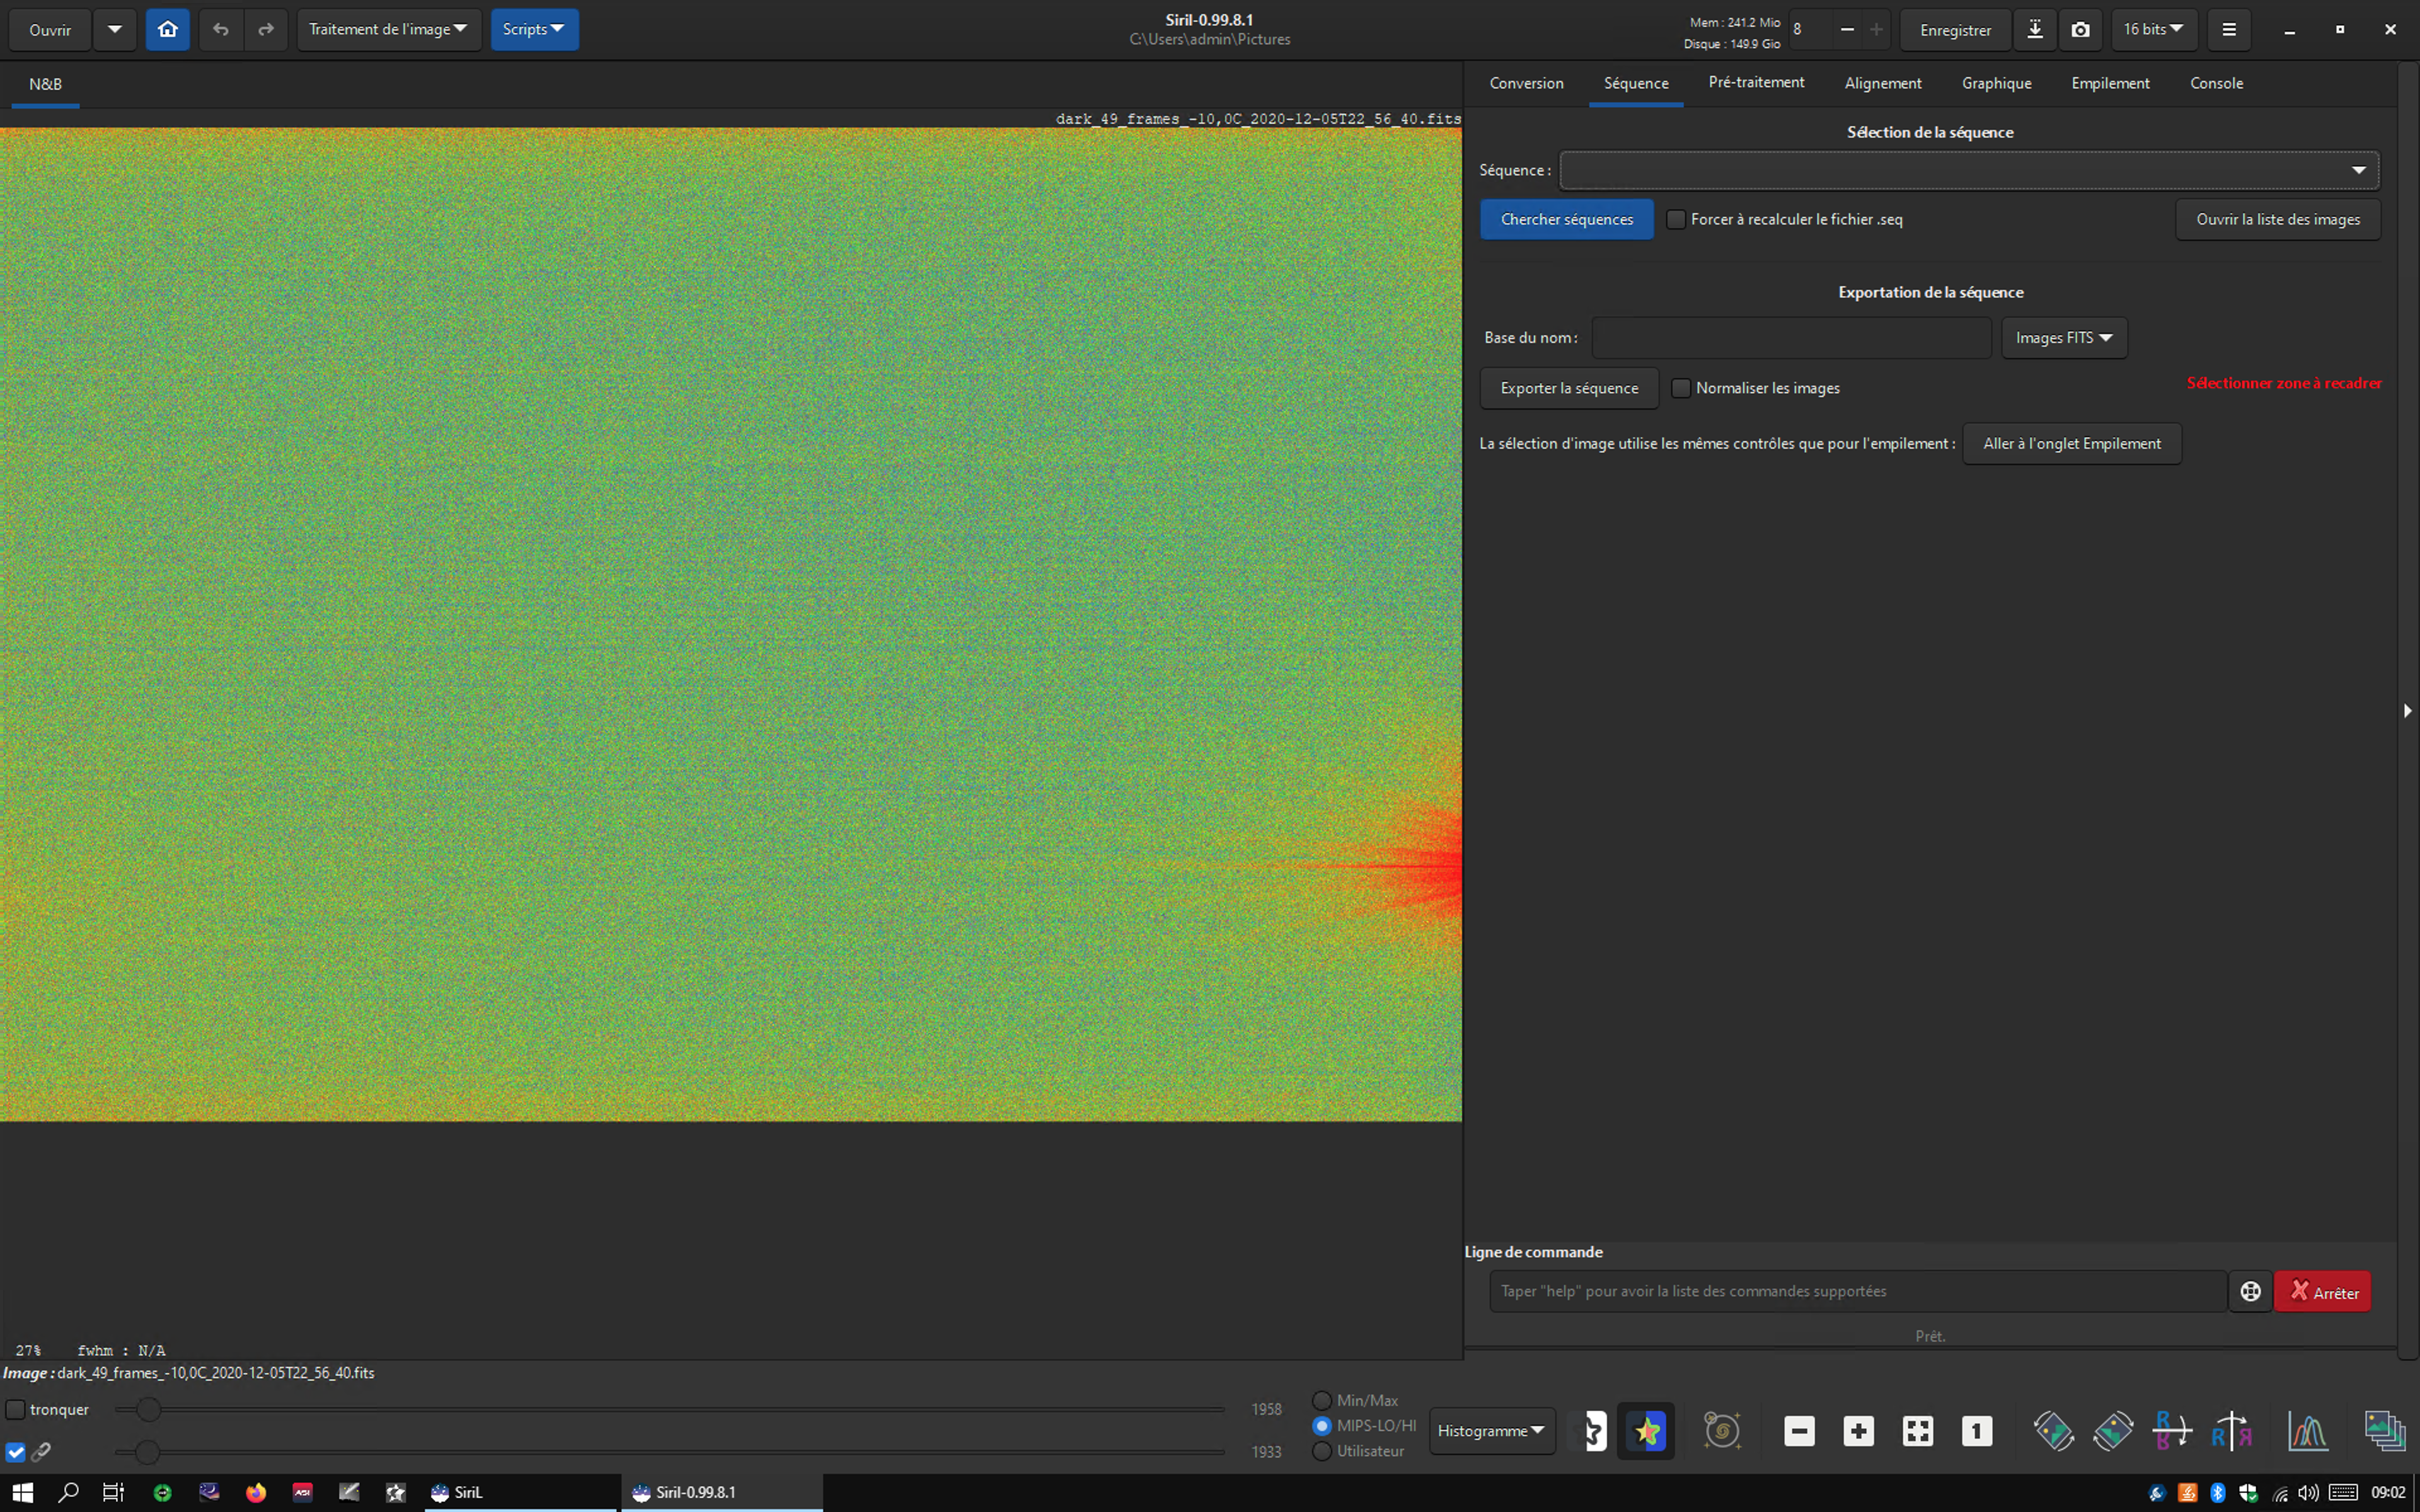Take a snapshot with the camera icon

point(2080,30)
